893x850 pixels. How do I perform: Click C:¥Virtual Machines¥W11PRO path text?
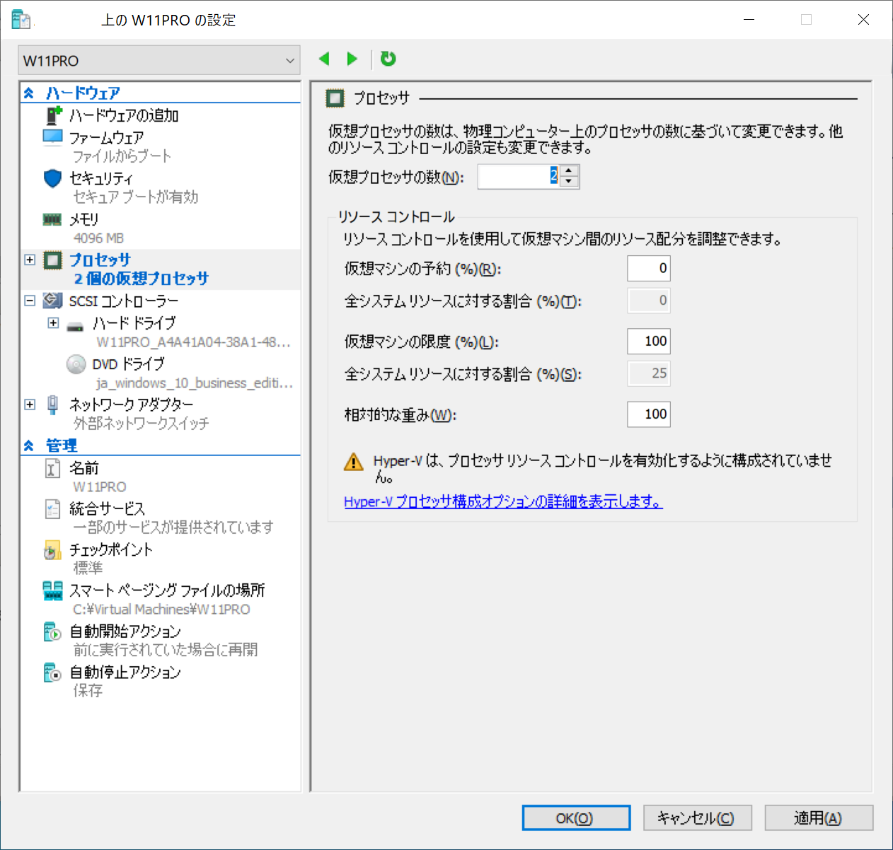(161, 609)
